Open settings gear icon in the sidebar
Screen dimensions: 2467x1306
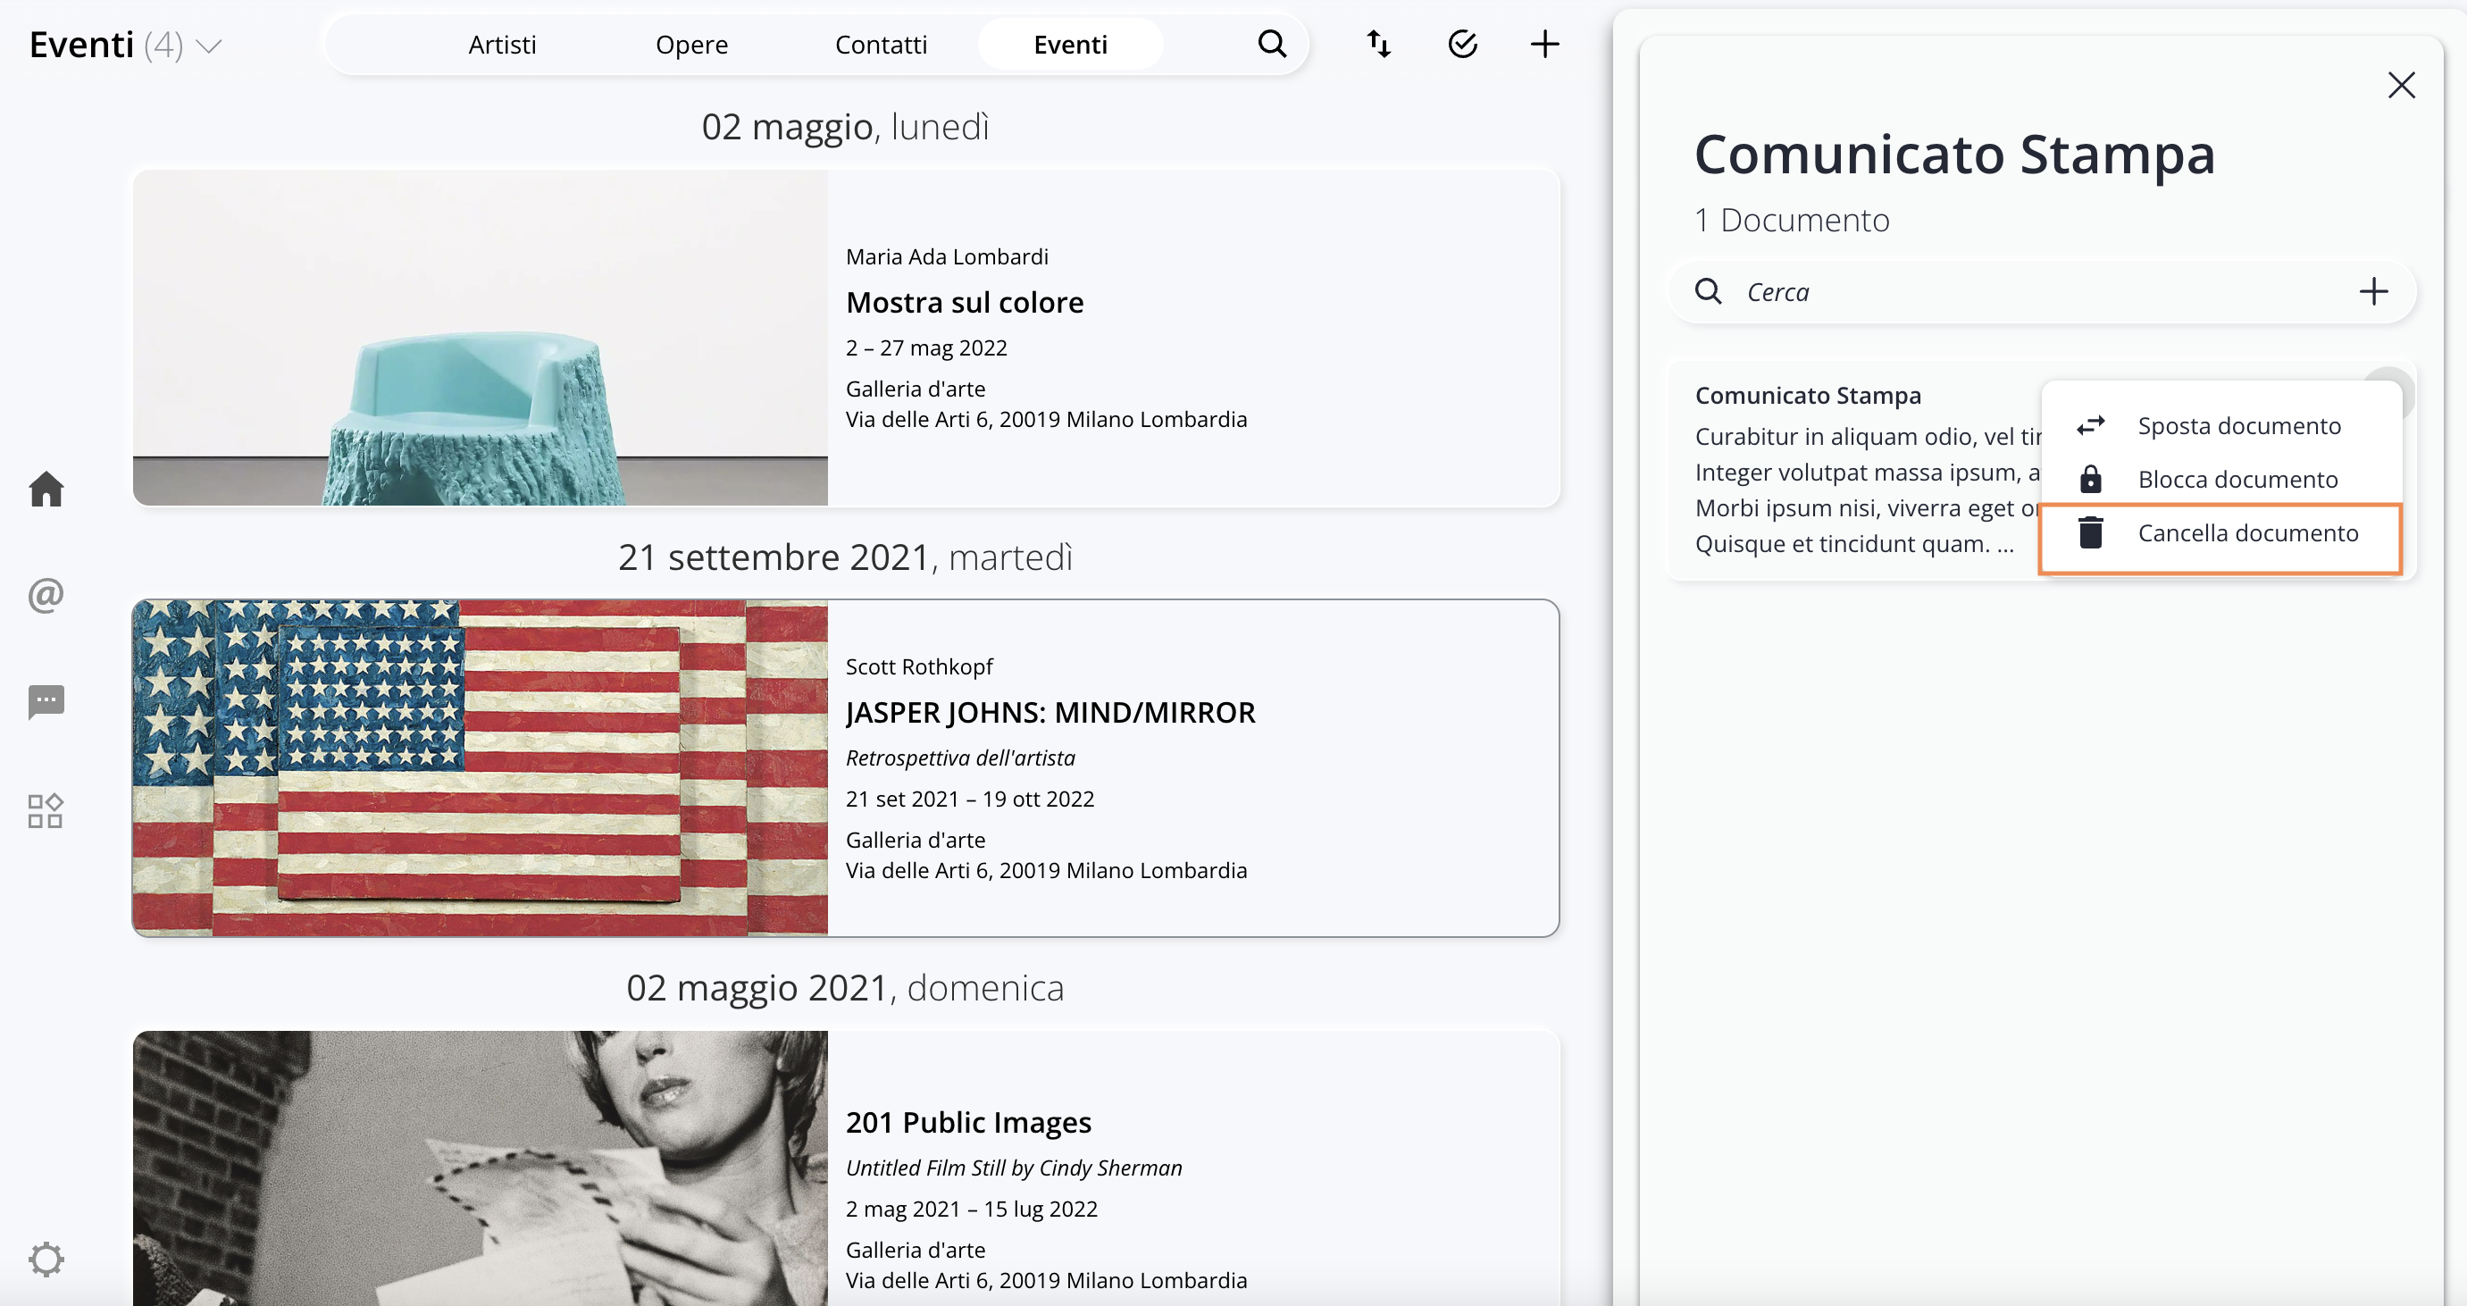coord(46,1259)
